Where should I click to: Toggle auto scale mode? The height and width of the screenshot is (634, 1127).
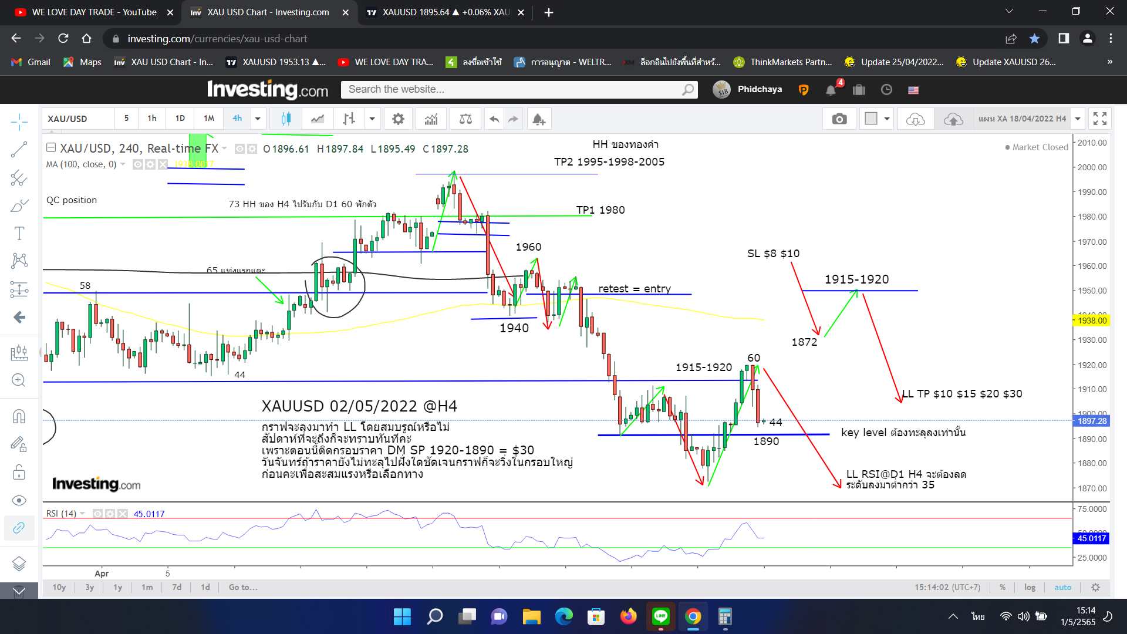pos(1062,587)
